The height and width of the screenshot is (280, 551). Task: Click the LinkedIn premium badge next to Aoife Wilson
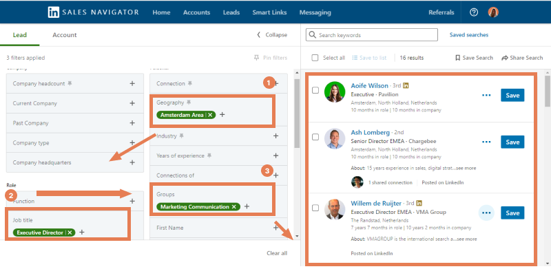coord(406,85)
